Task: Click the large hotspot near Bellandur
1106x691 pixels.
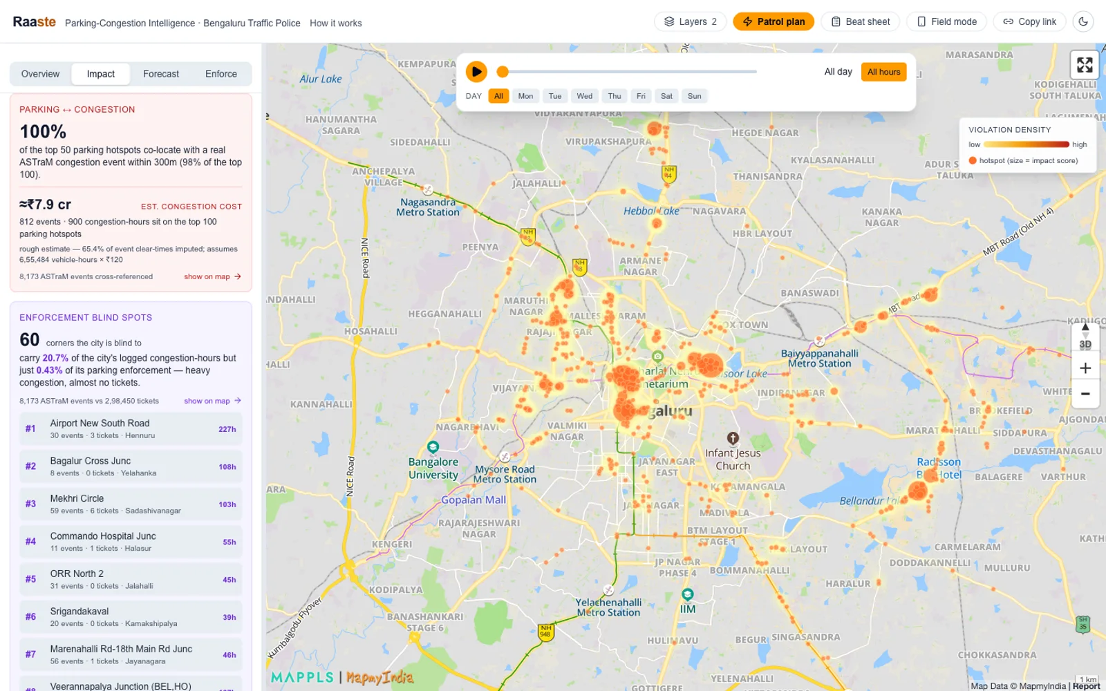Action: 917,491
